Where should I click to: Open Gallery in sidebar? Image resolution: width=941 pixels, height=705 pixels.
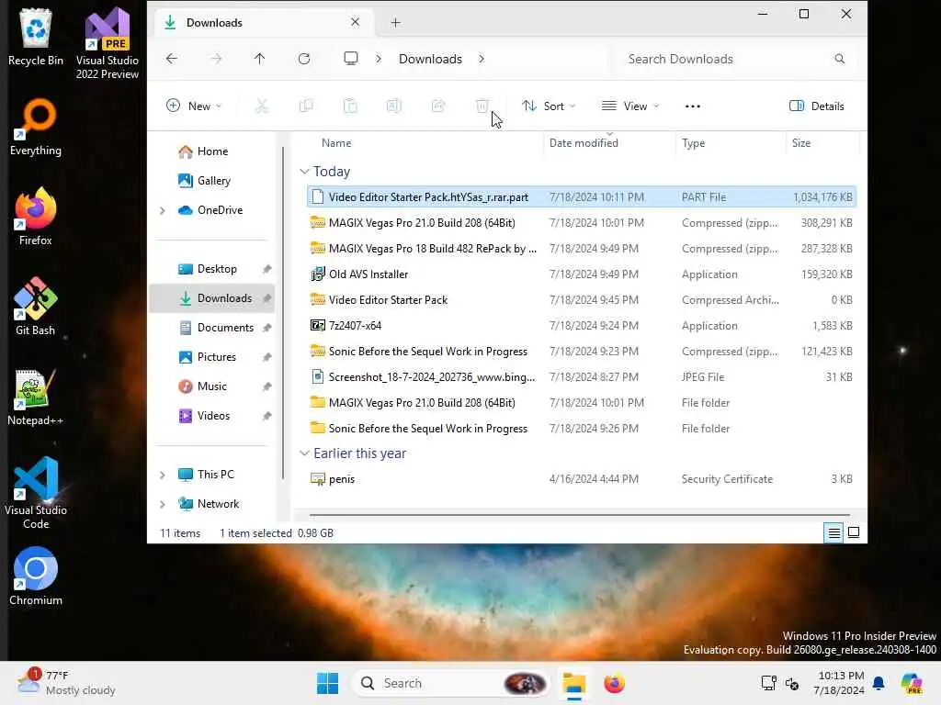tap(212, 181)
